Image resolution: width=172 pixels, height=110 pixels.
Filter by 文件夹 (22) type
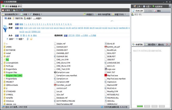pos(36,32)
